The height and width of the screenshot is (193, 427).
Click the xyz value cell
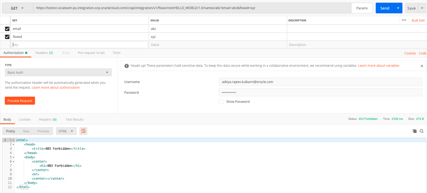218,37
